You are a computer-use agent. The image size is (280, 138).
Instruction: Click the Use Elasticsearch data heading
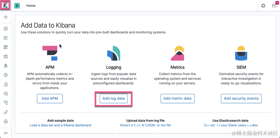(230, 121)
